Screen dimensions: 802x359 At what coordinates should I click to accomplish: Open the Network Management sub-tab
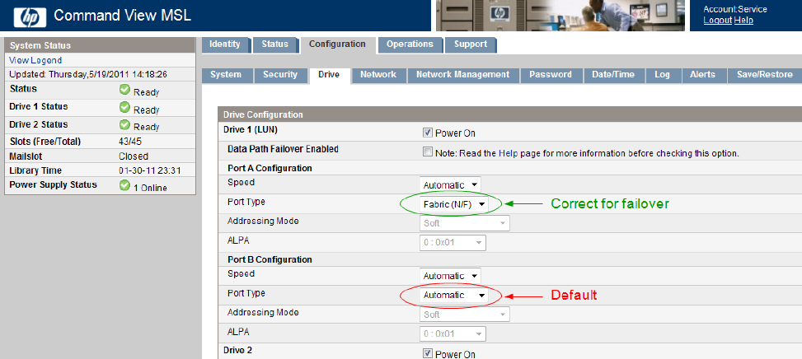click(463, 75)
